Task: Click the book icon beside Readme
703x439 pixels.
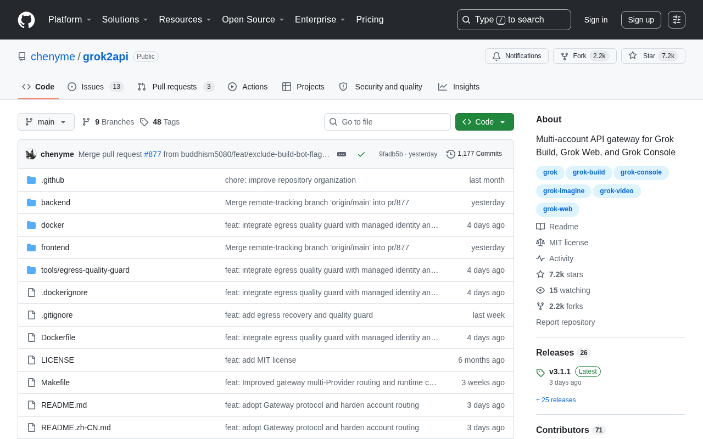Action: pyautogui.click(x=540, y=227)
